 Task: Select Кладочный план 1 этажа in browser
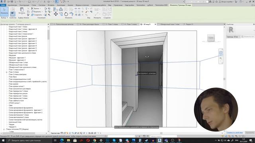pyautogui.click(x=18, y=27)
